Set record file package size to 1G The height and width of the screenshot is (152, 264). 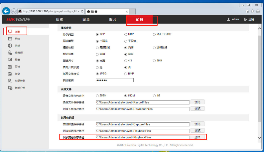[x=154, y=95]
